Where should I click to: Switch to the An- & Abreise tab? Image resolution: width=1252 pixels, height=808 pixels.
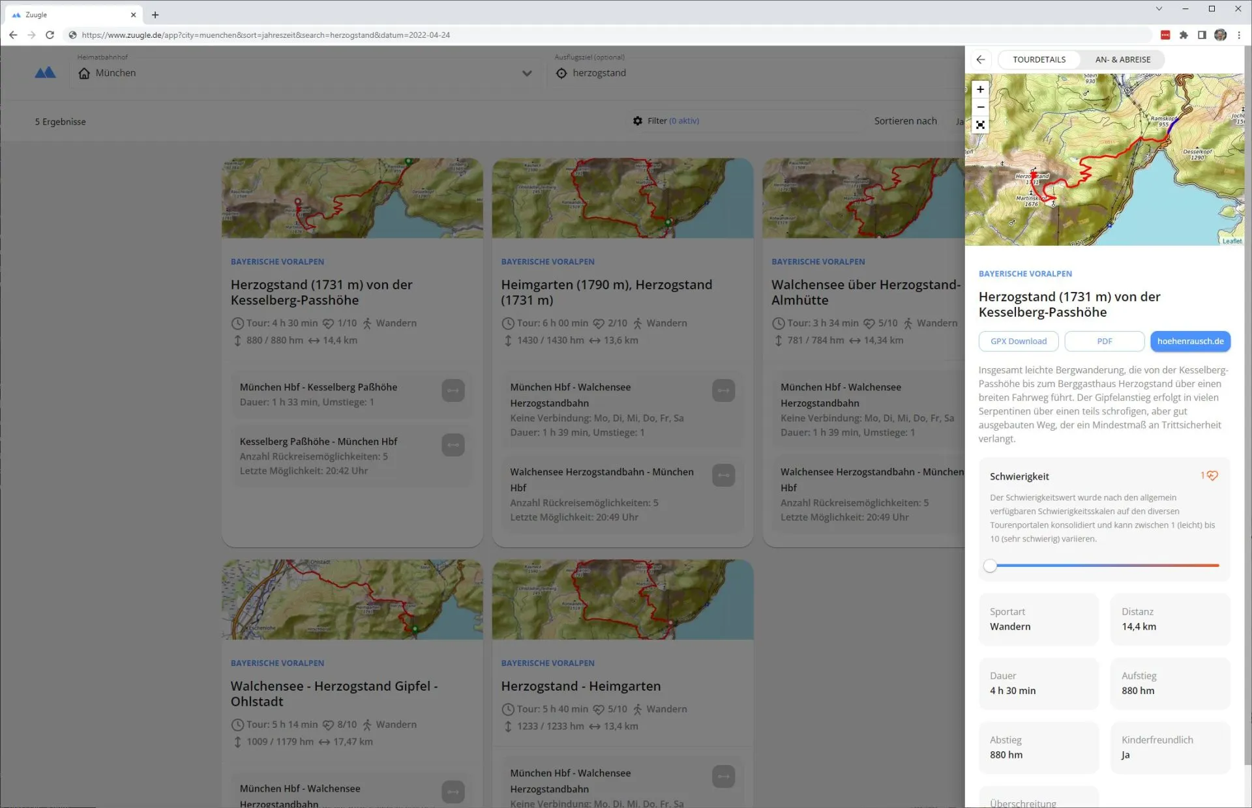[1122, 59]
